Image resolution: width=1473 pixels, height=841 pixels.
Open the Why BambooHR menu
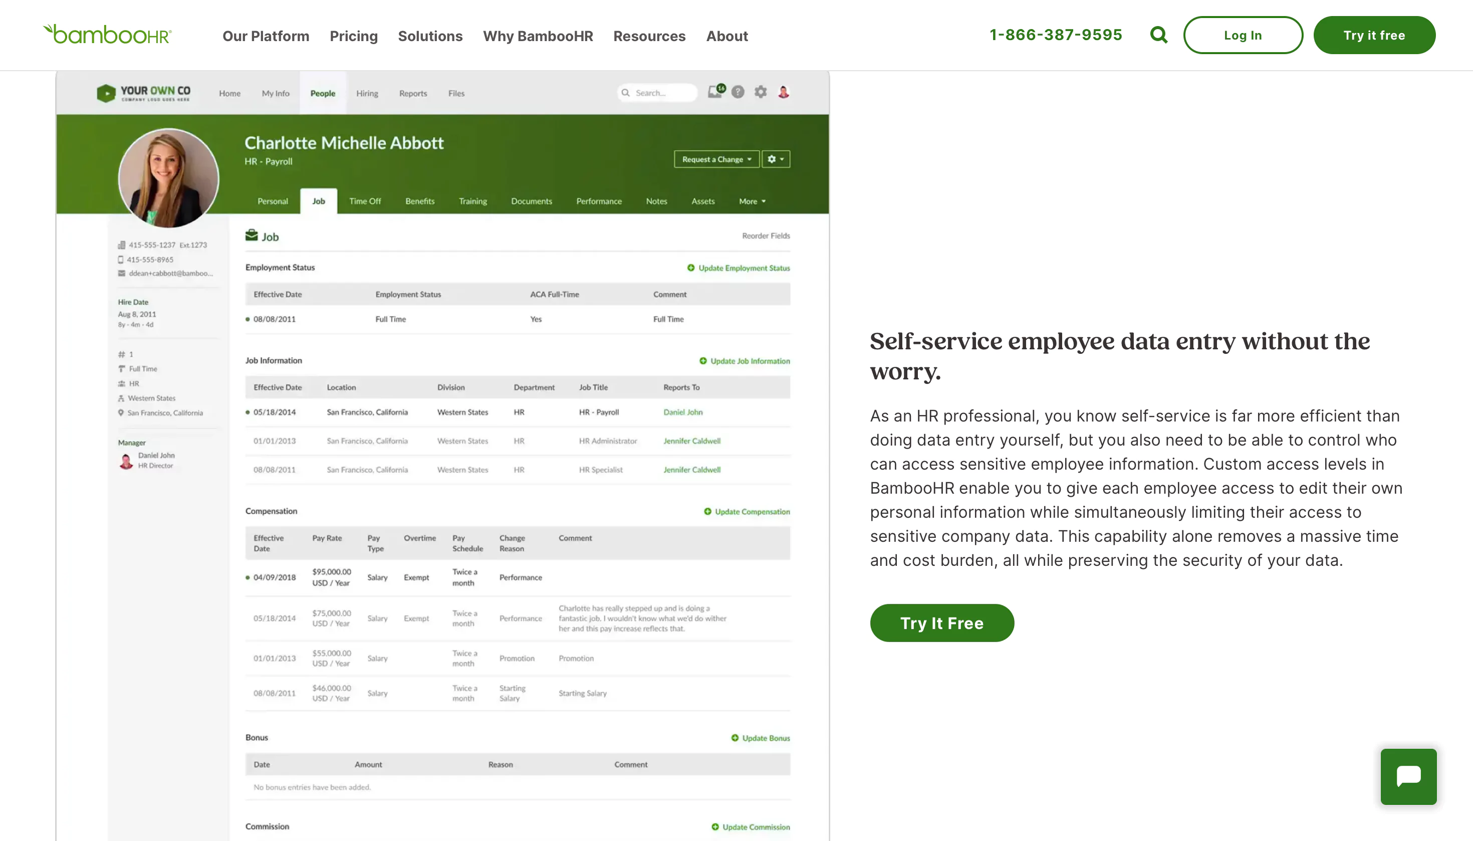click(x=538, y=36)
